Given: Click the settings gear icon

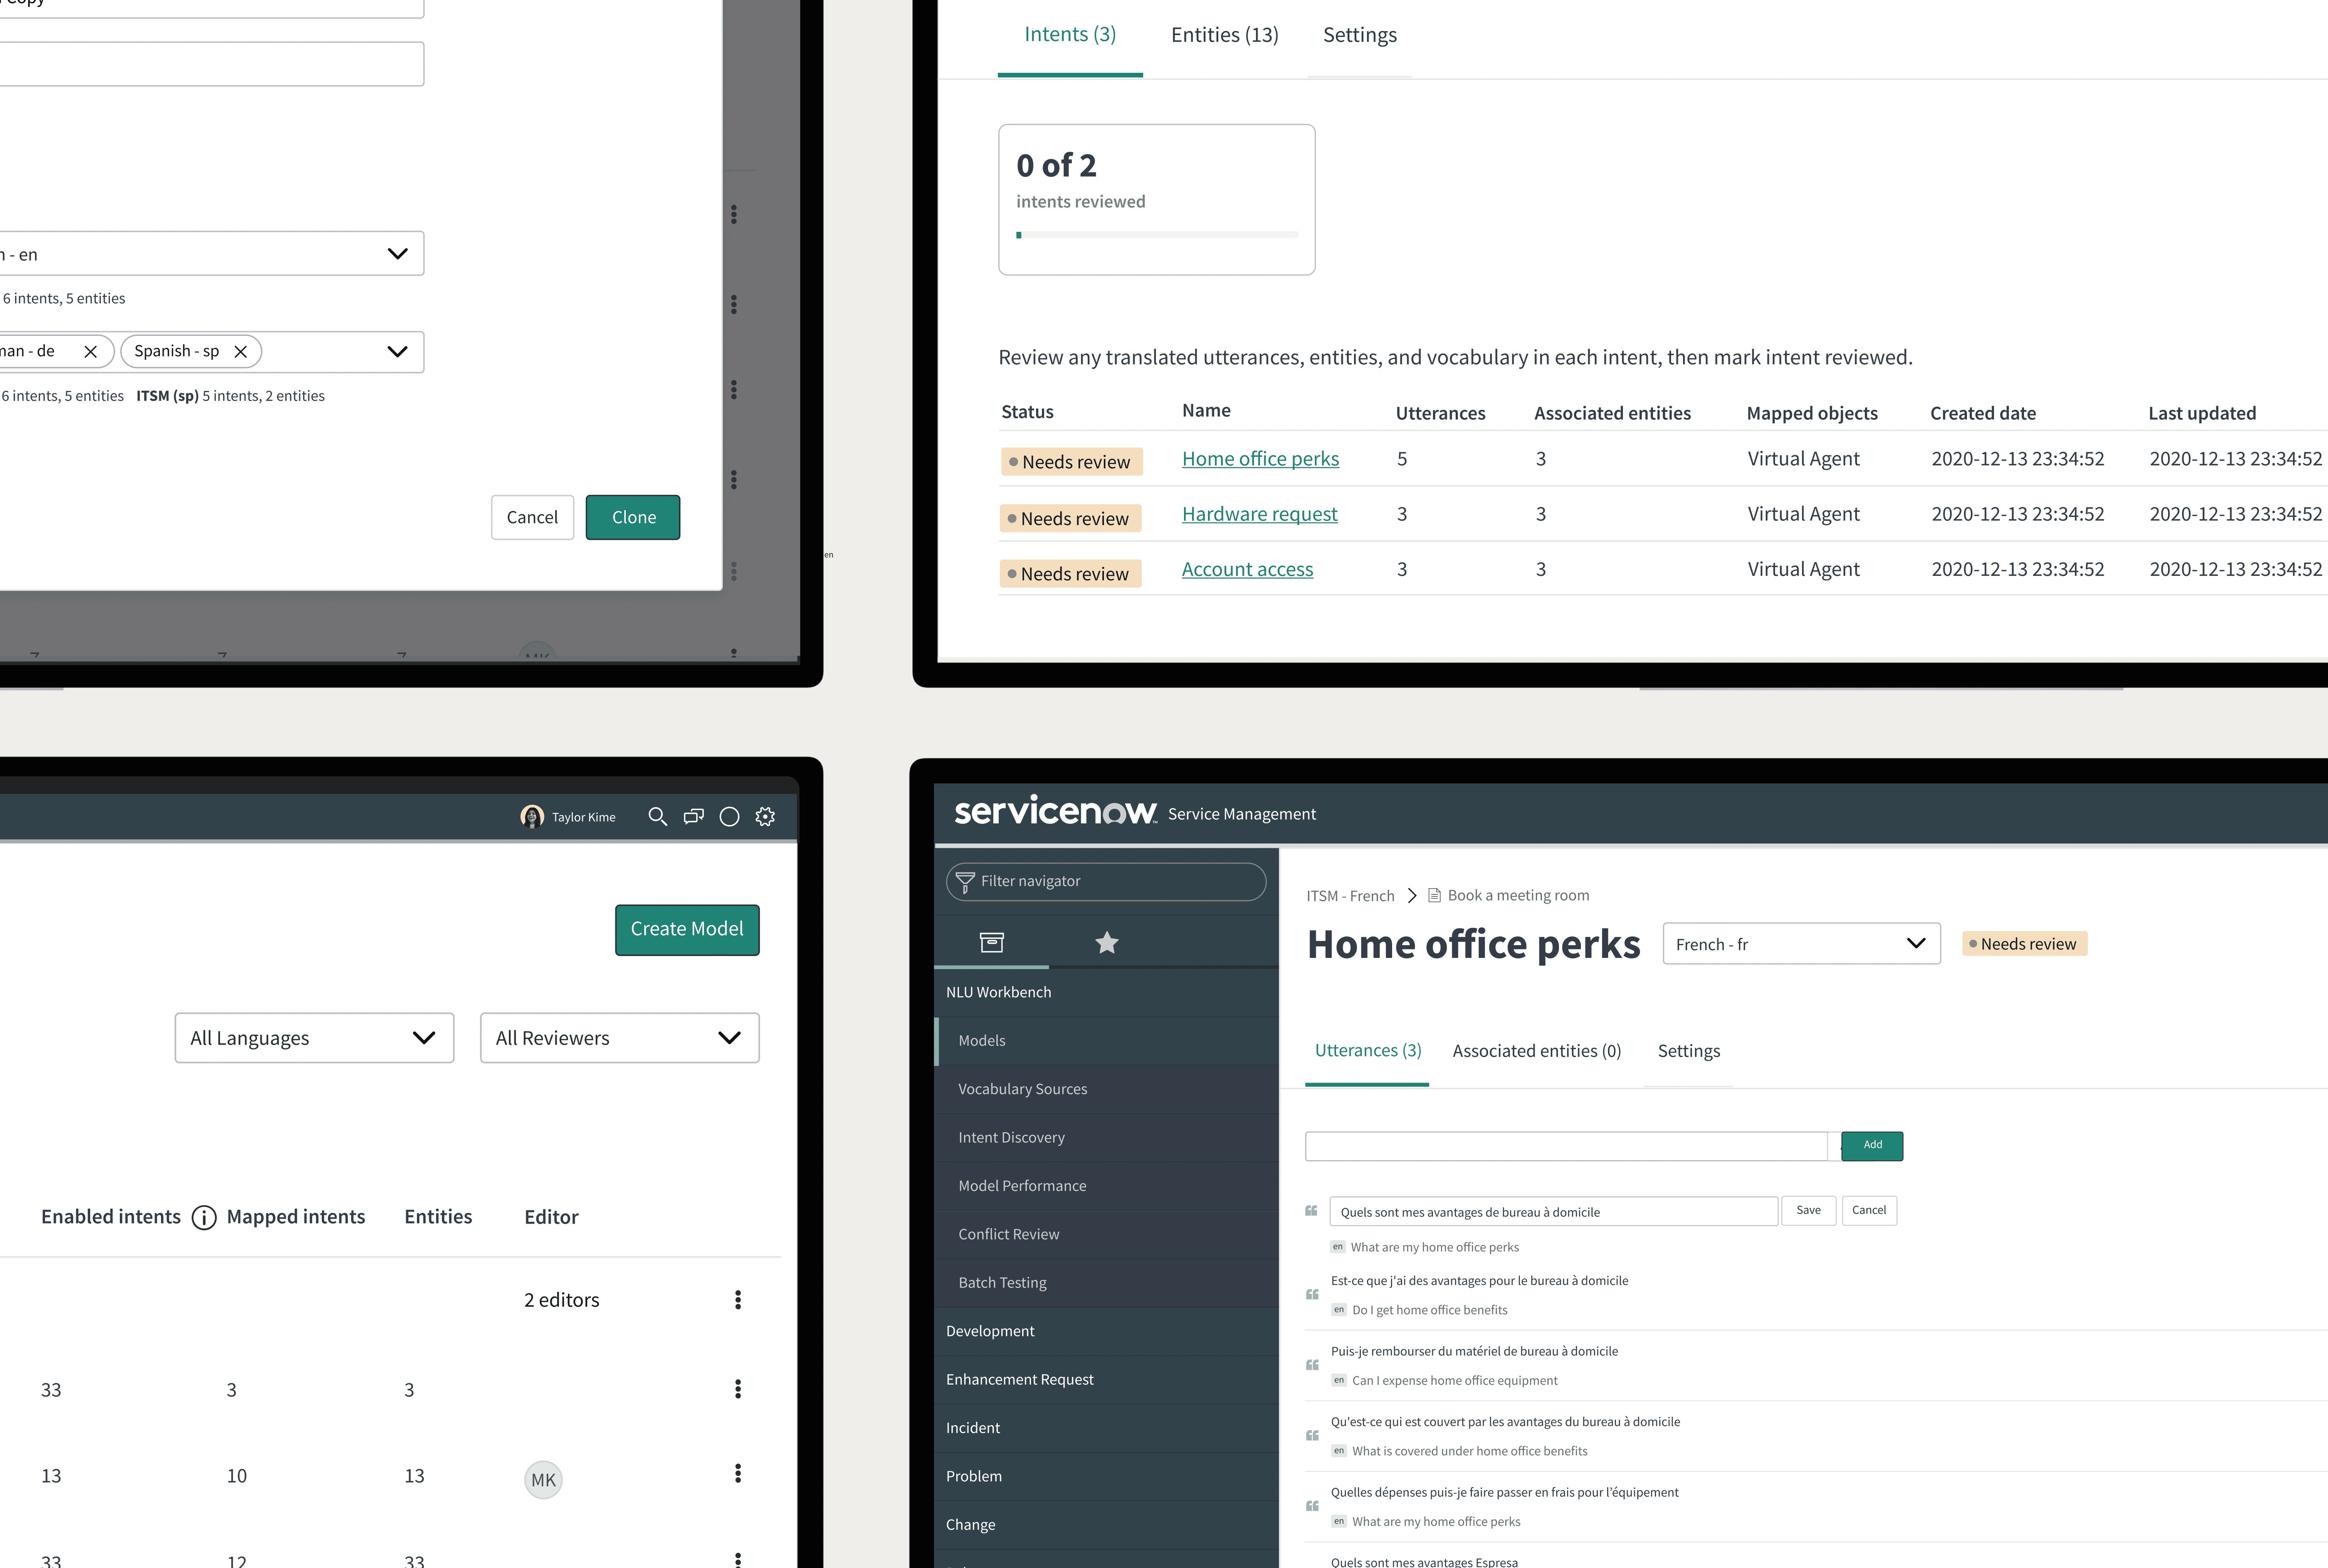Looking at the screenshot, I should click(x=765, y=817).
